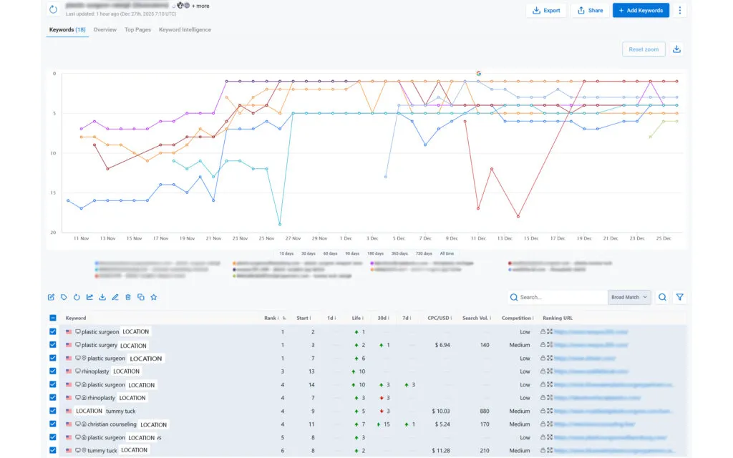Viewport: 733px width, 458px height.
Task: Open the Broad Match dropdown
Action: (x=629, y=297)
